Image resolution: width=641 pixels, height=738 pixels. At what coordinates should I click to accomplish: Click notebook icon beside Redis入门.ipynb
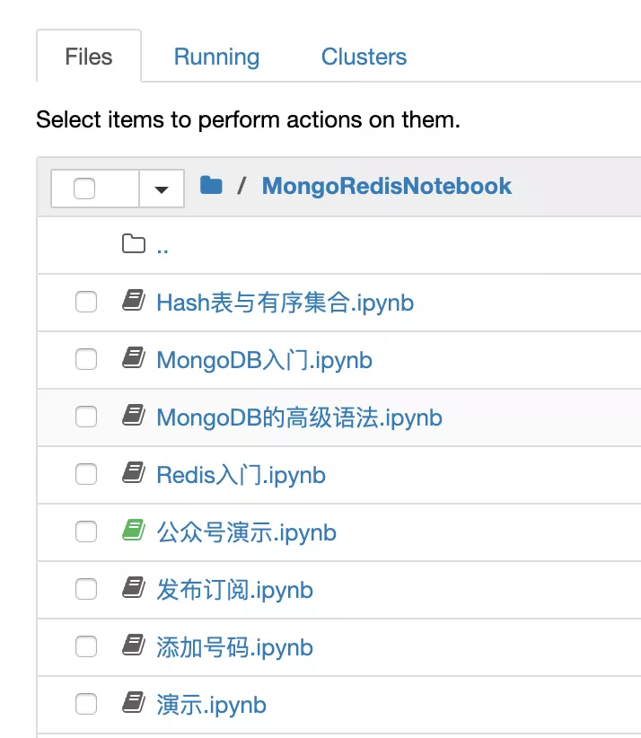coord(134,473)
